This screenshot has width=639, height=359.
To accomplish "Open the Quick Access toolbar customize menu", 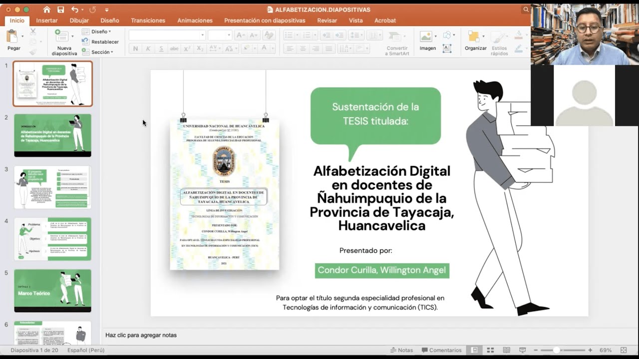I will 107,10.
